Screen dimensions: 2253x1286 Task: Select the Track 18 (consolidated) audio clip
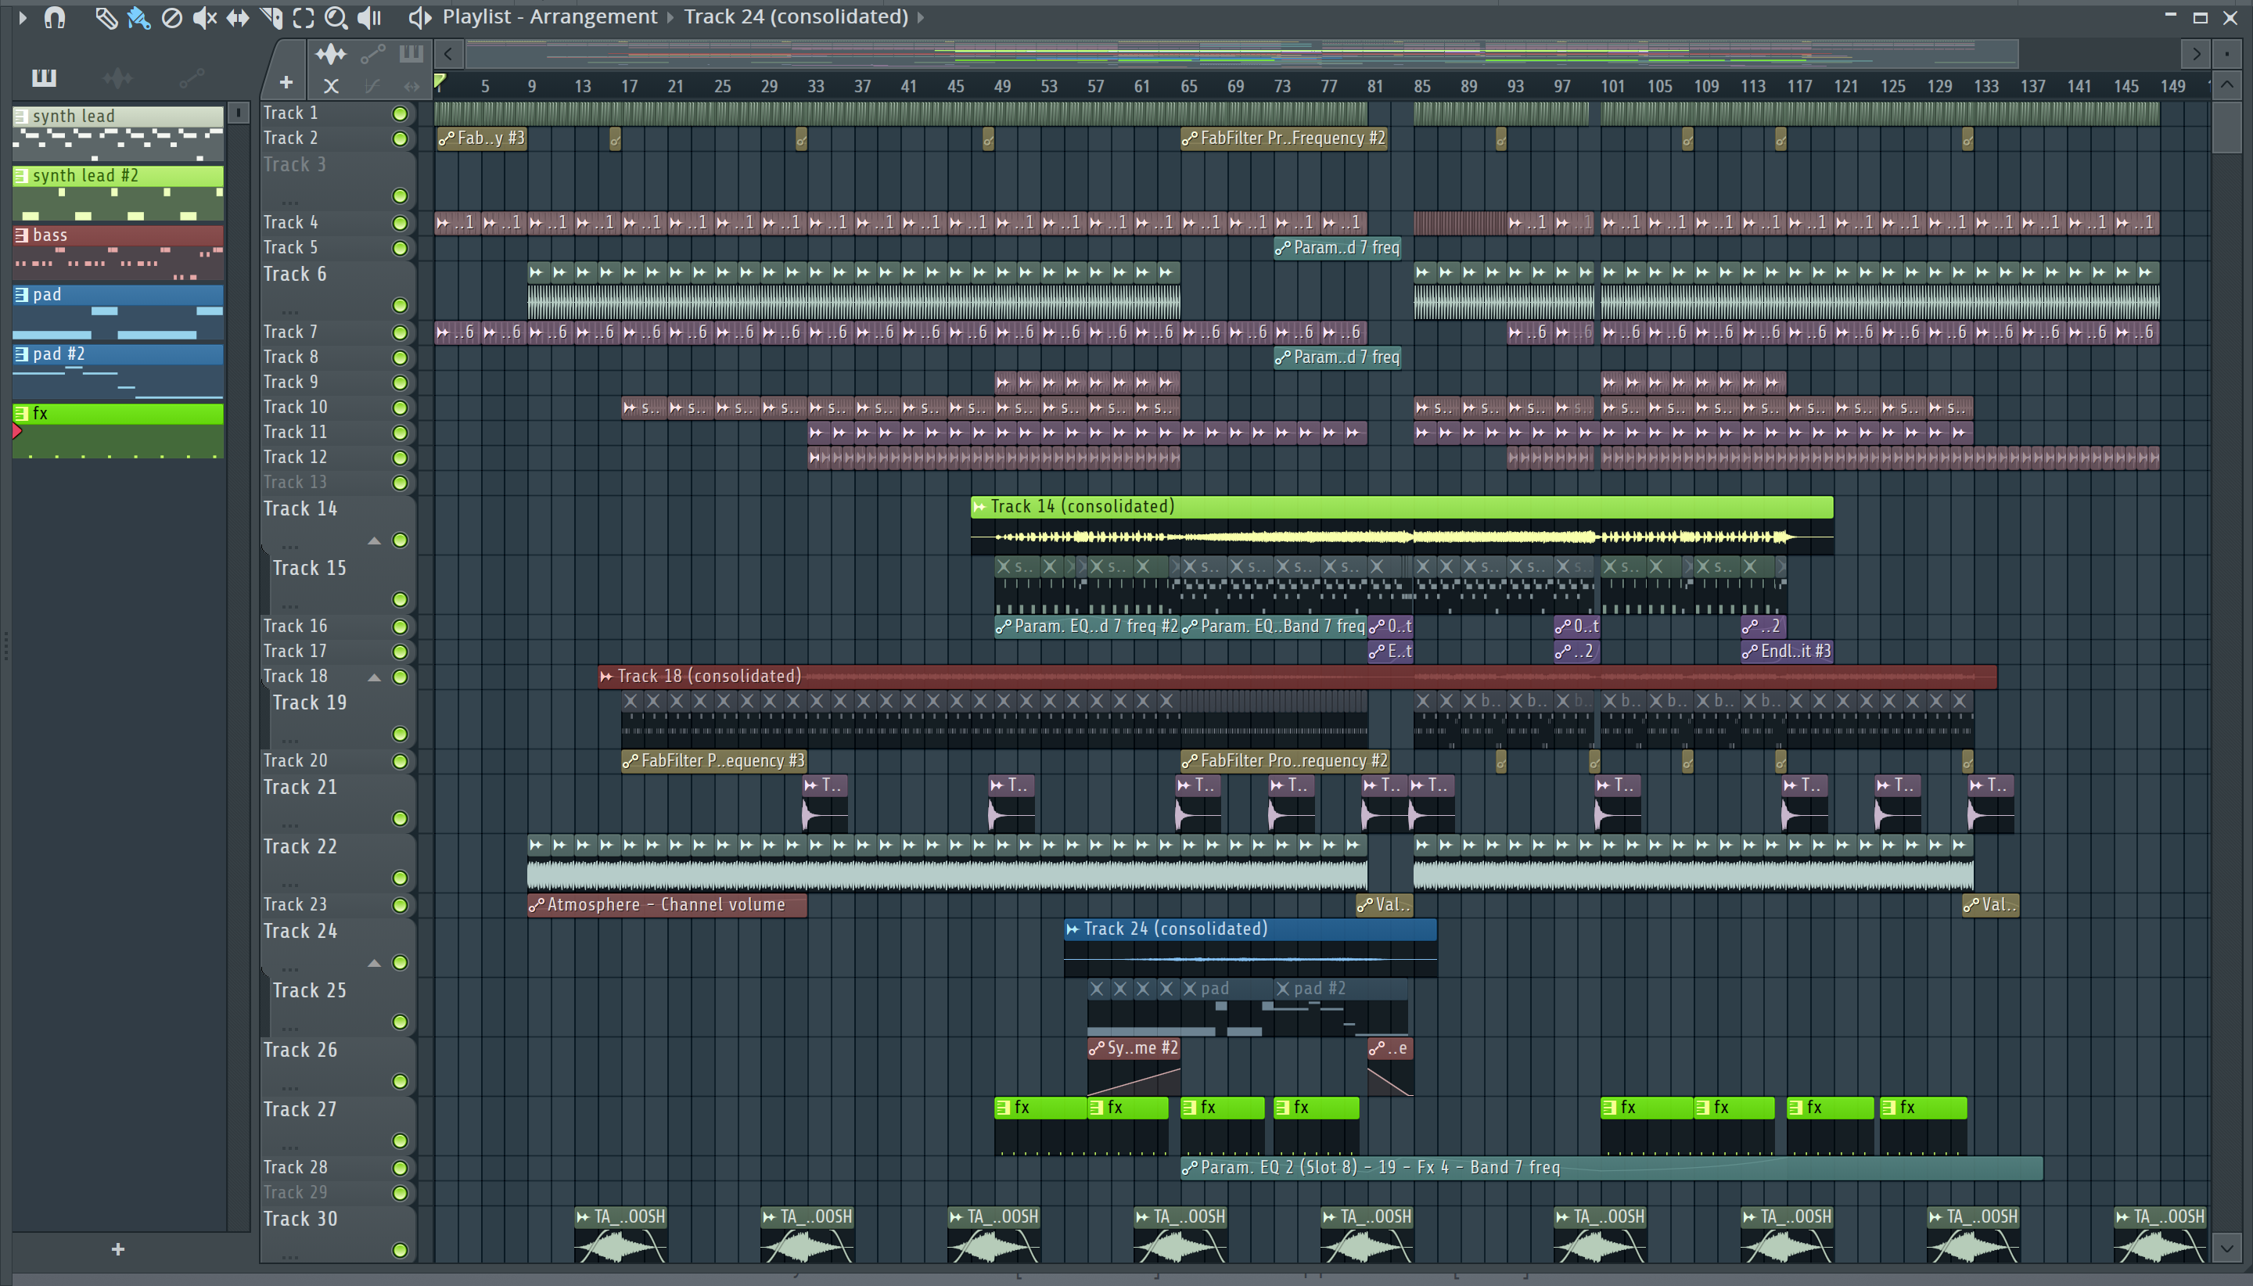point(1297,677)
